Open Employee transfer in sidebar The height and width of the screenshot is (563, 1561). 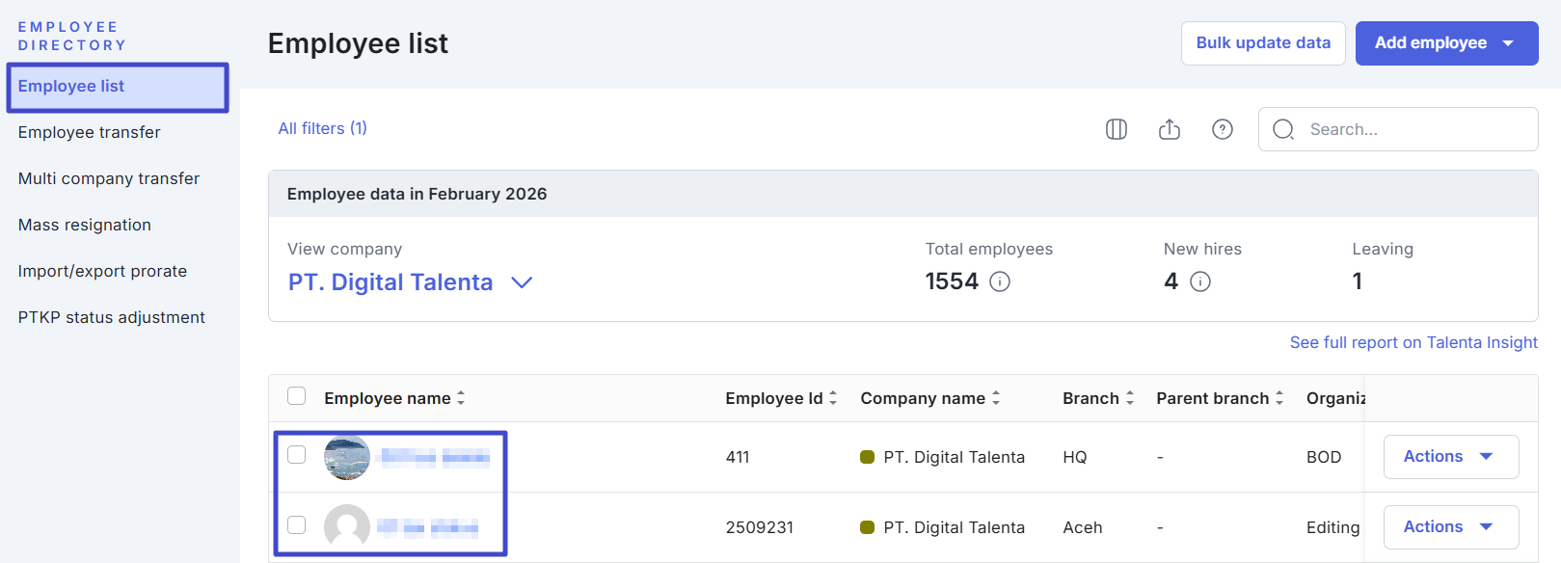(x=90, y=132)
